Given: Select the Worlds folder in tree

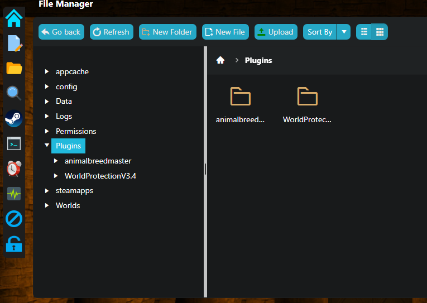Looking at the screenshot, I should pos(68,205).
